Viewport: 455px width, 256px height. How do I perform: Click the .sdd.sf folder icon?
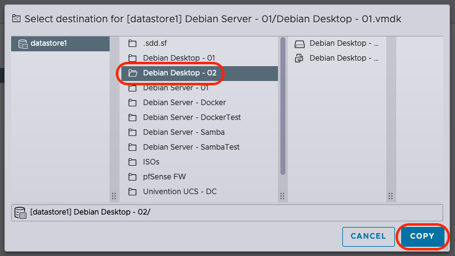[132, 43]
